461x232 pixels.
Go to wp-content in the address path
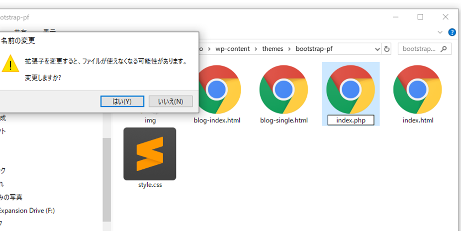(x=233, y=49)
